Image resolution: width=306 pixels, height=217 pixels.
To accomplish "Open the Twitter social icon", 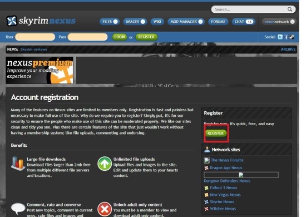I will 280,37.
